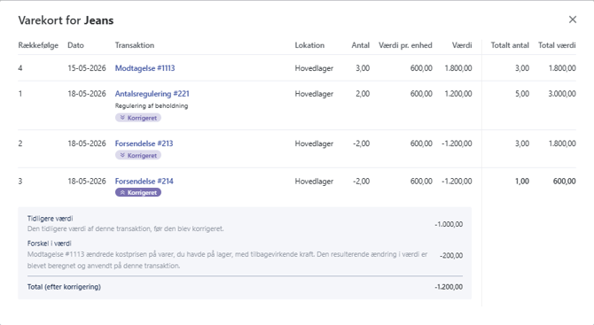Click the Rækkefølge column header
This screenshot has width=594, height=325.
point(38,45)
